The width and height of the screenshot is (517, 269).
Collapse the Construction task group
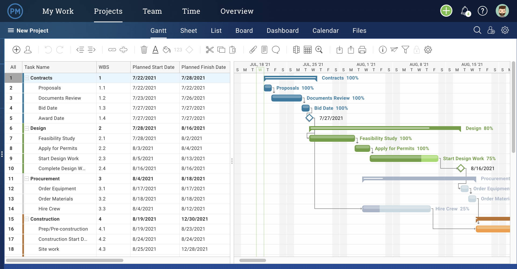click(x=27, y=219)
